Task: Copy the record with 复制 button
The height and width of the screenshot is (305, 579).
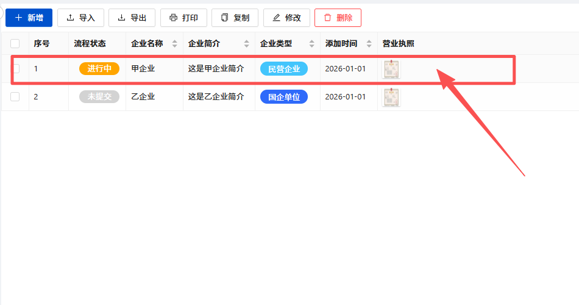Action: tap(235, 18)
